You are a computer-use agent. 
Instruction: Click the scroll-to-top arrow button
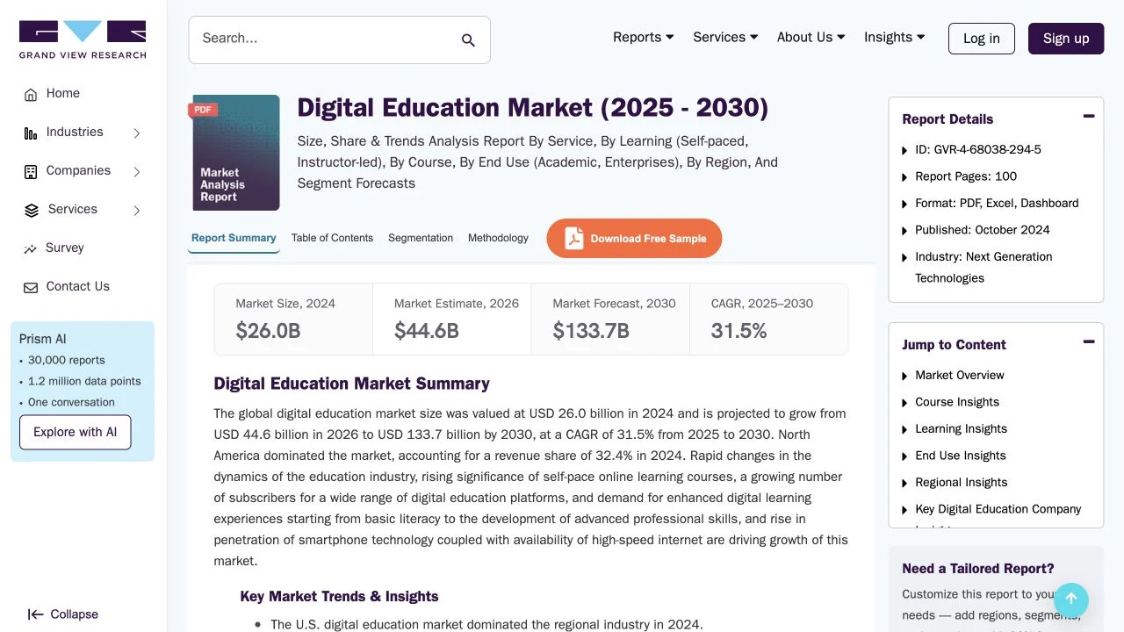tap(1071, 600)
